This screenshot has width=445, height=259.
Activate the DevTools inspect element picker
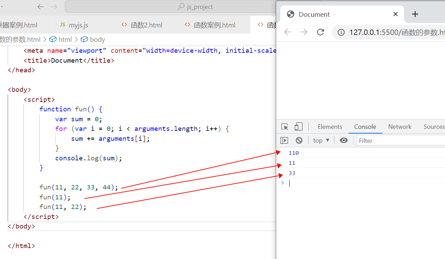click(x=285, y=127)
